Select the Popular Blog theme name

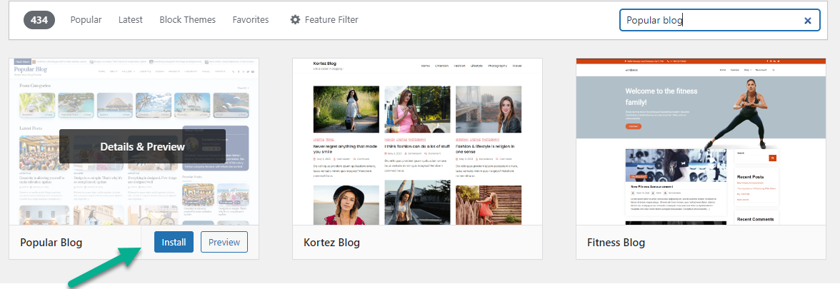point(51,243)
